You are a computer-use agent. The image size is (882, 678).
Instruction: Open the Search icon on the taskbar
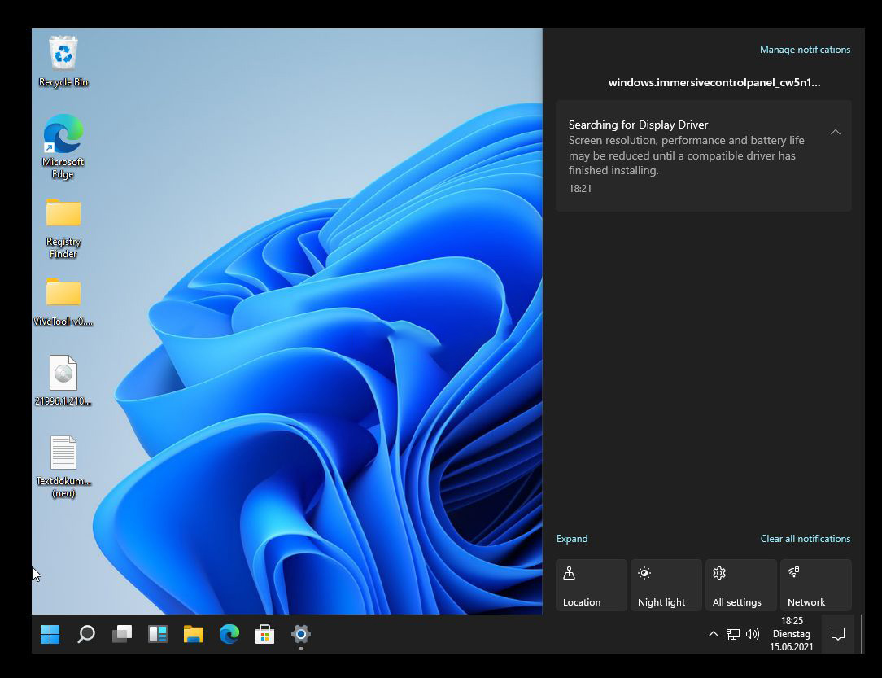tap(85, 634)
